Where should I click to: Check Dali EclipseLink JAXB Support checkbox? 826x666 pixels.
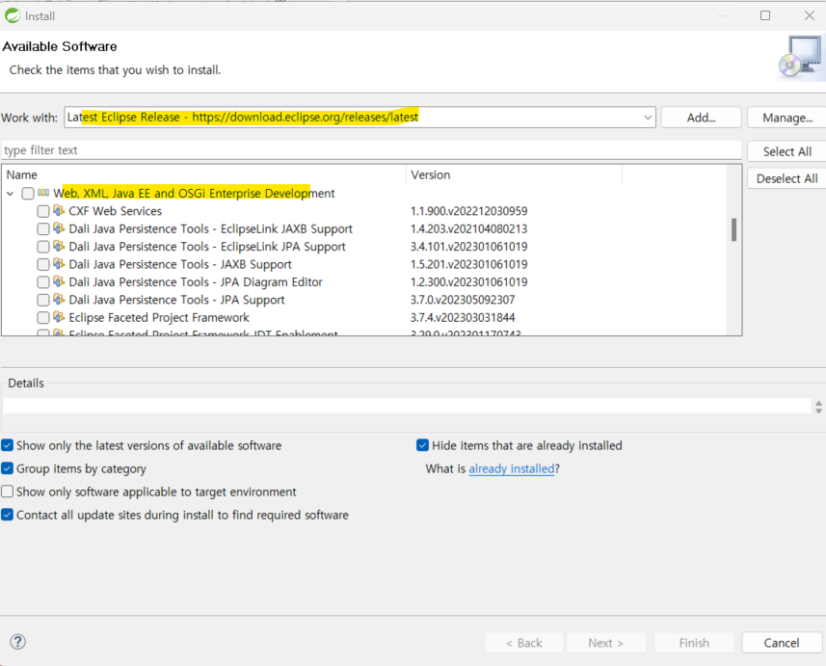point(43,228)
